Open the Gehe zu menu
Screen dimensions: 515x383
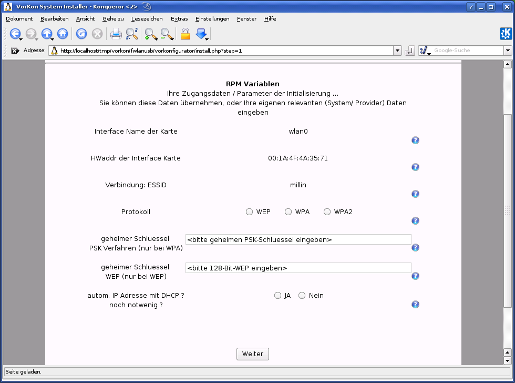[x=113, y=19]
